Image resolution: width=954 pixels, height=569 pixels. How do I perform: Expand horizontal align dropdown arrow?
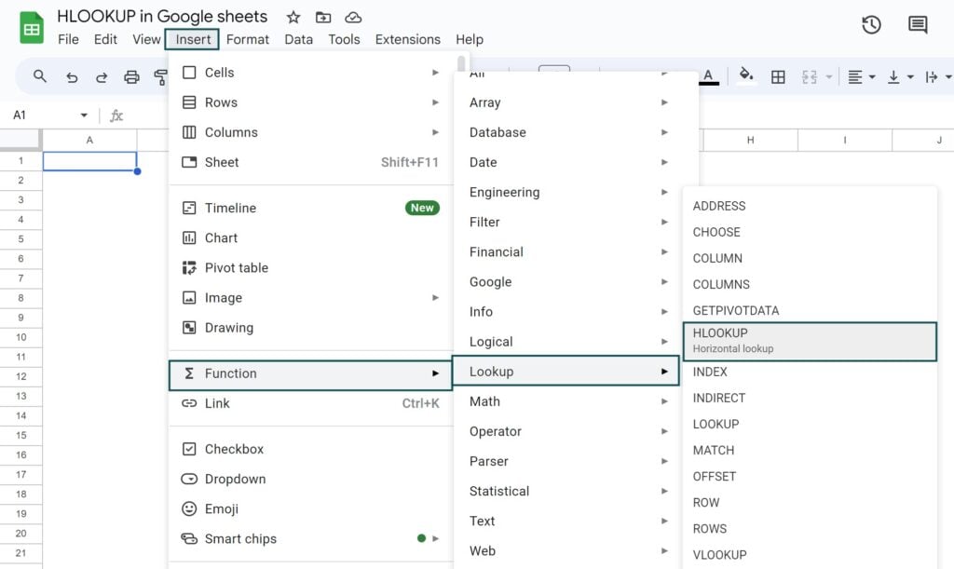pyautogui.click(x=872, y=77)
